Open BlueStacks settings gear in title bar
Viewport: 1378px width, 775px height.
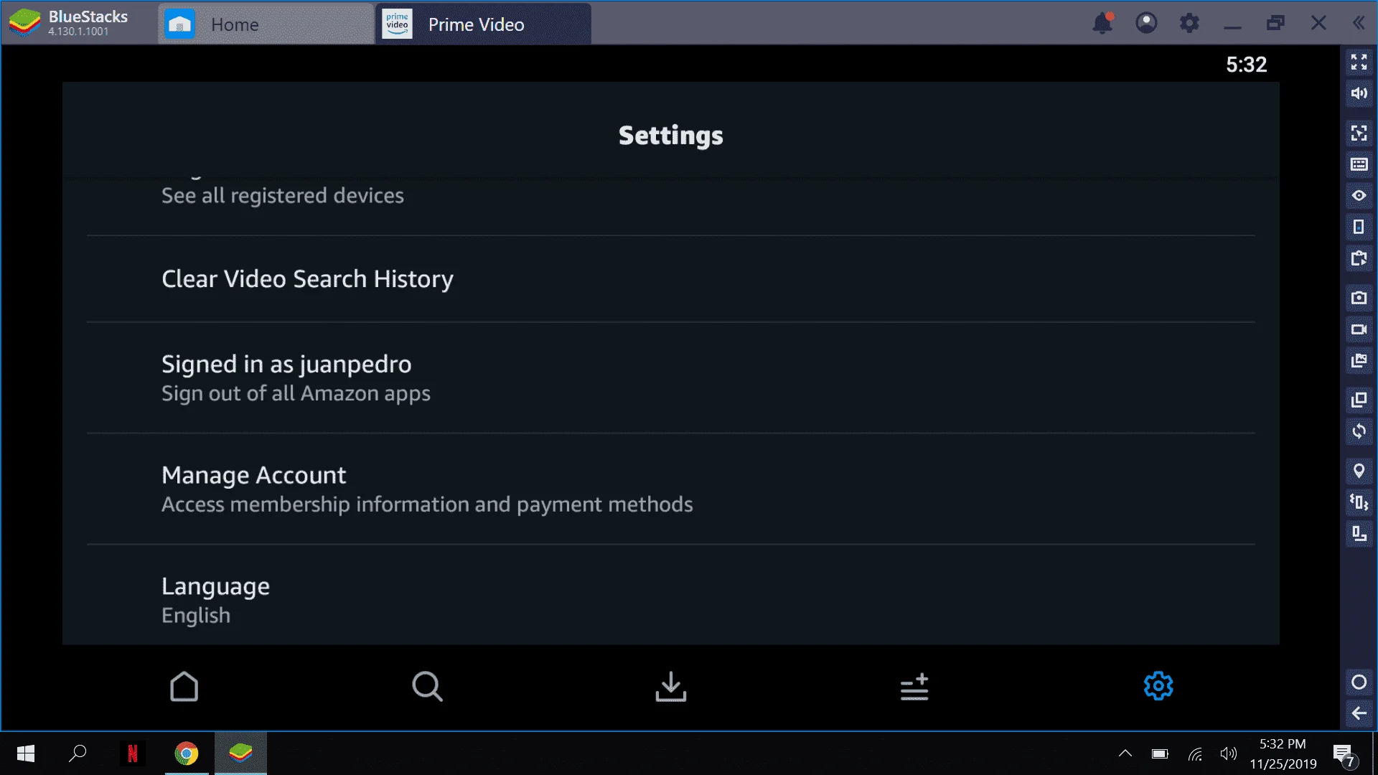(x=1189, y=23)
